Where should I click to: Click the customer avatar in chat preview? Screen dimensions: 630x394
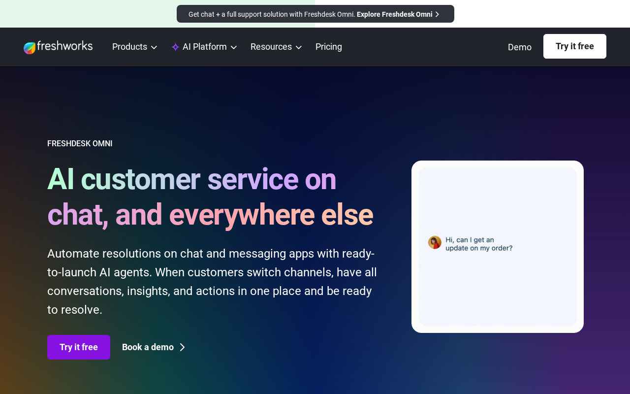click(435, 242)
